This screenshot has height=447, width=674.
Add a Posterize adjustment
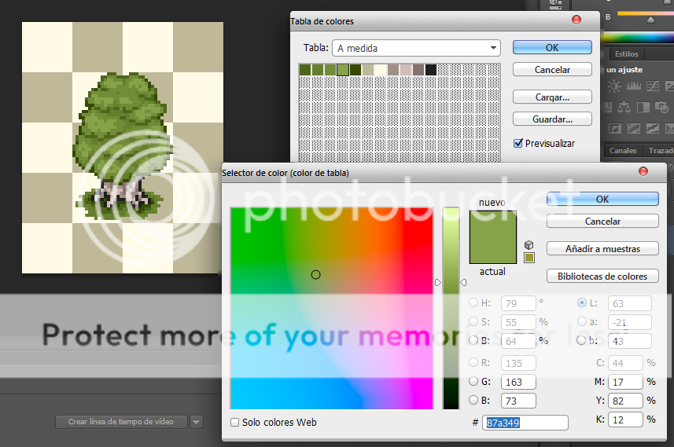(635, 128)
